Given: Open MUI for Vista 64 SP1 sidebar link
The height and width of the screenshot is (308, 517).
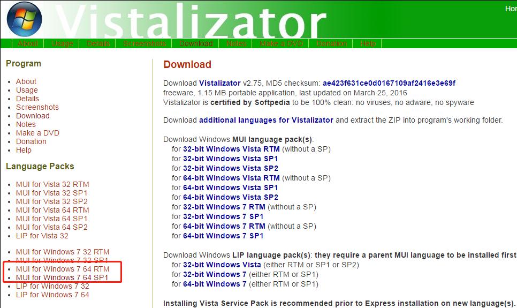Looking at the screenshot, I should tap(52, 219).
